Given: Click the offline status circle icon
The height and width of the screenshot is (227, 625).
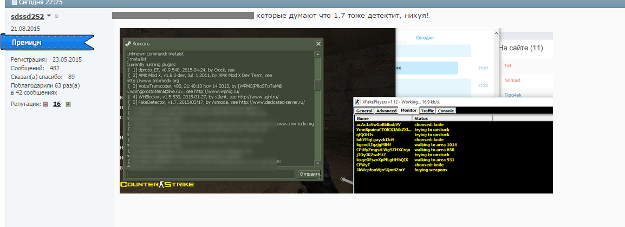Looking at the screenshot, I should click(x=56, y=16).
